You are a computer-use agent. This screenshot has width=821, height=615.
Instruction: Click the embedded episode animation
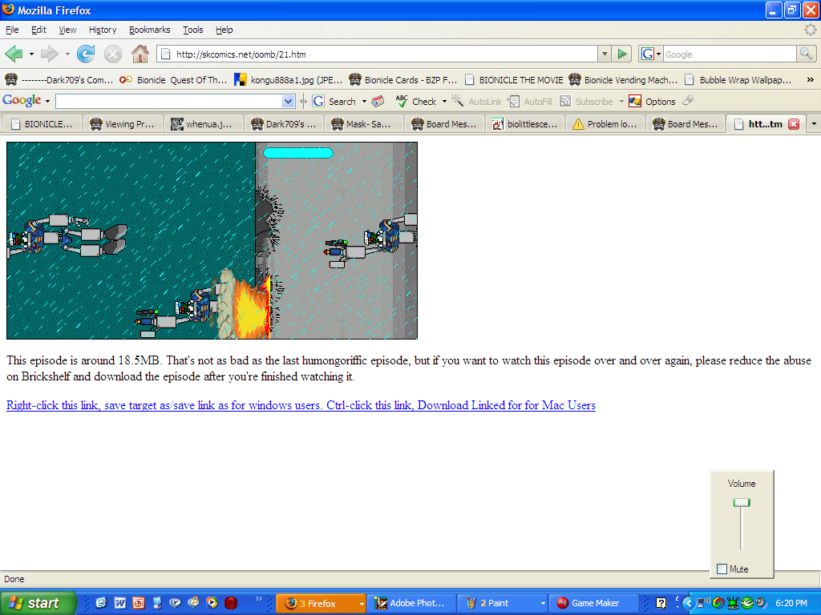(212, 240)
